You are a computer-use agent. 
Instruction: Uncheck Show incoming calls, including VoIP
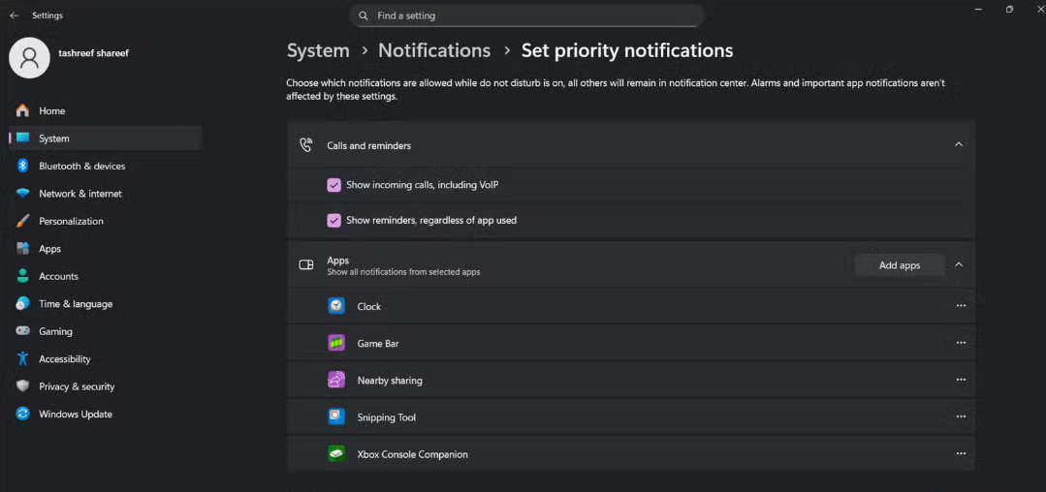click(x=333, y=184)
